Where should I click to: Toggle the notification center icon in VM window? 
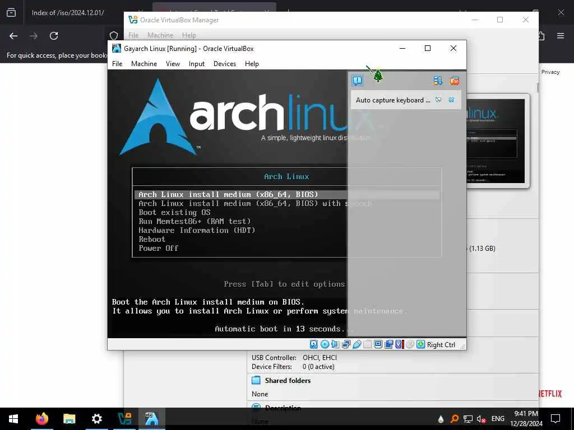tap(357, 81)
